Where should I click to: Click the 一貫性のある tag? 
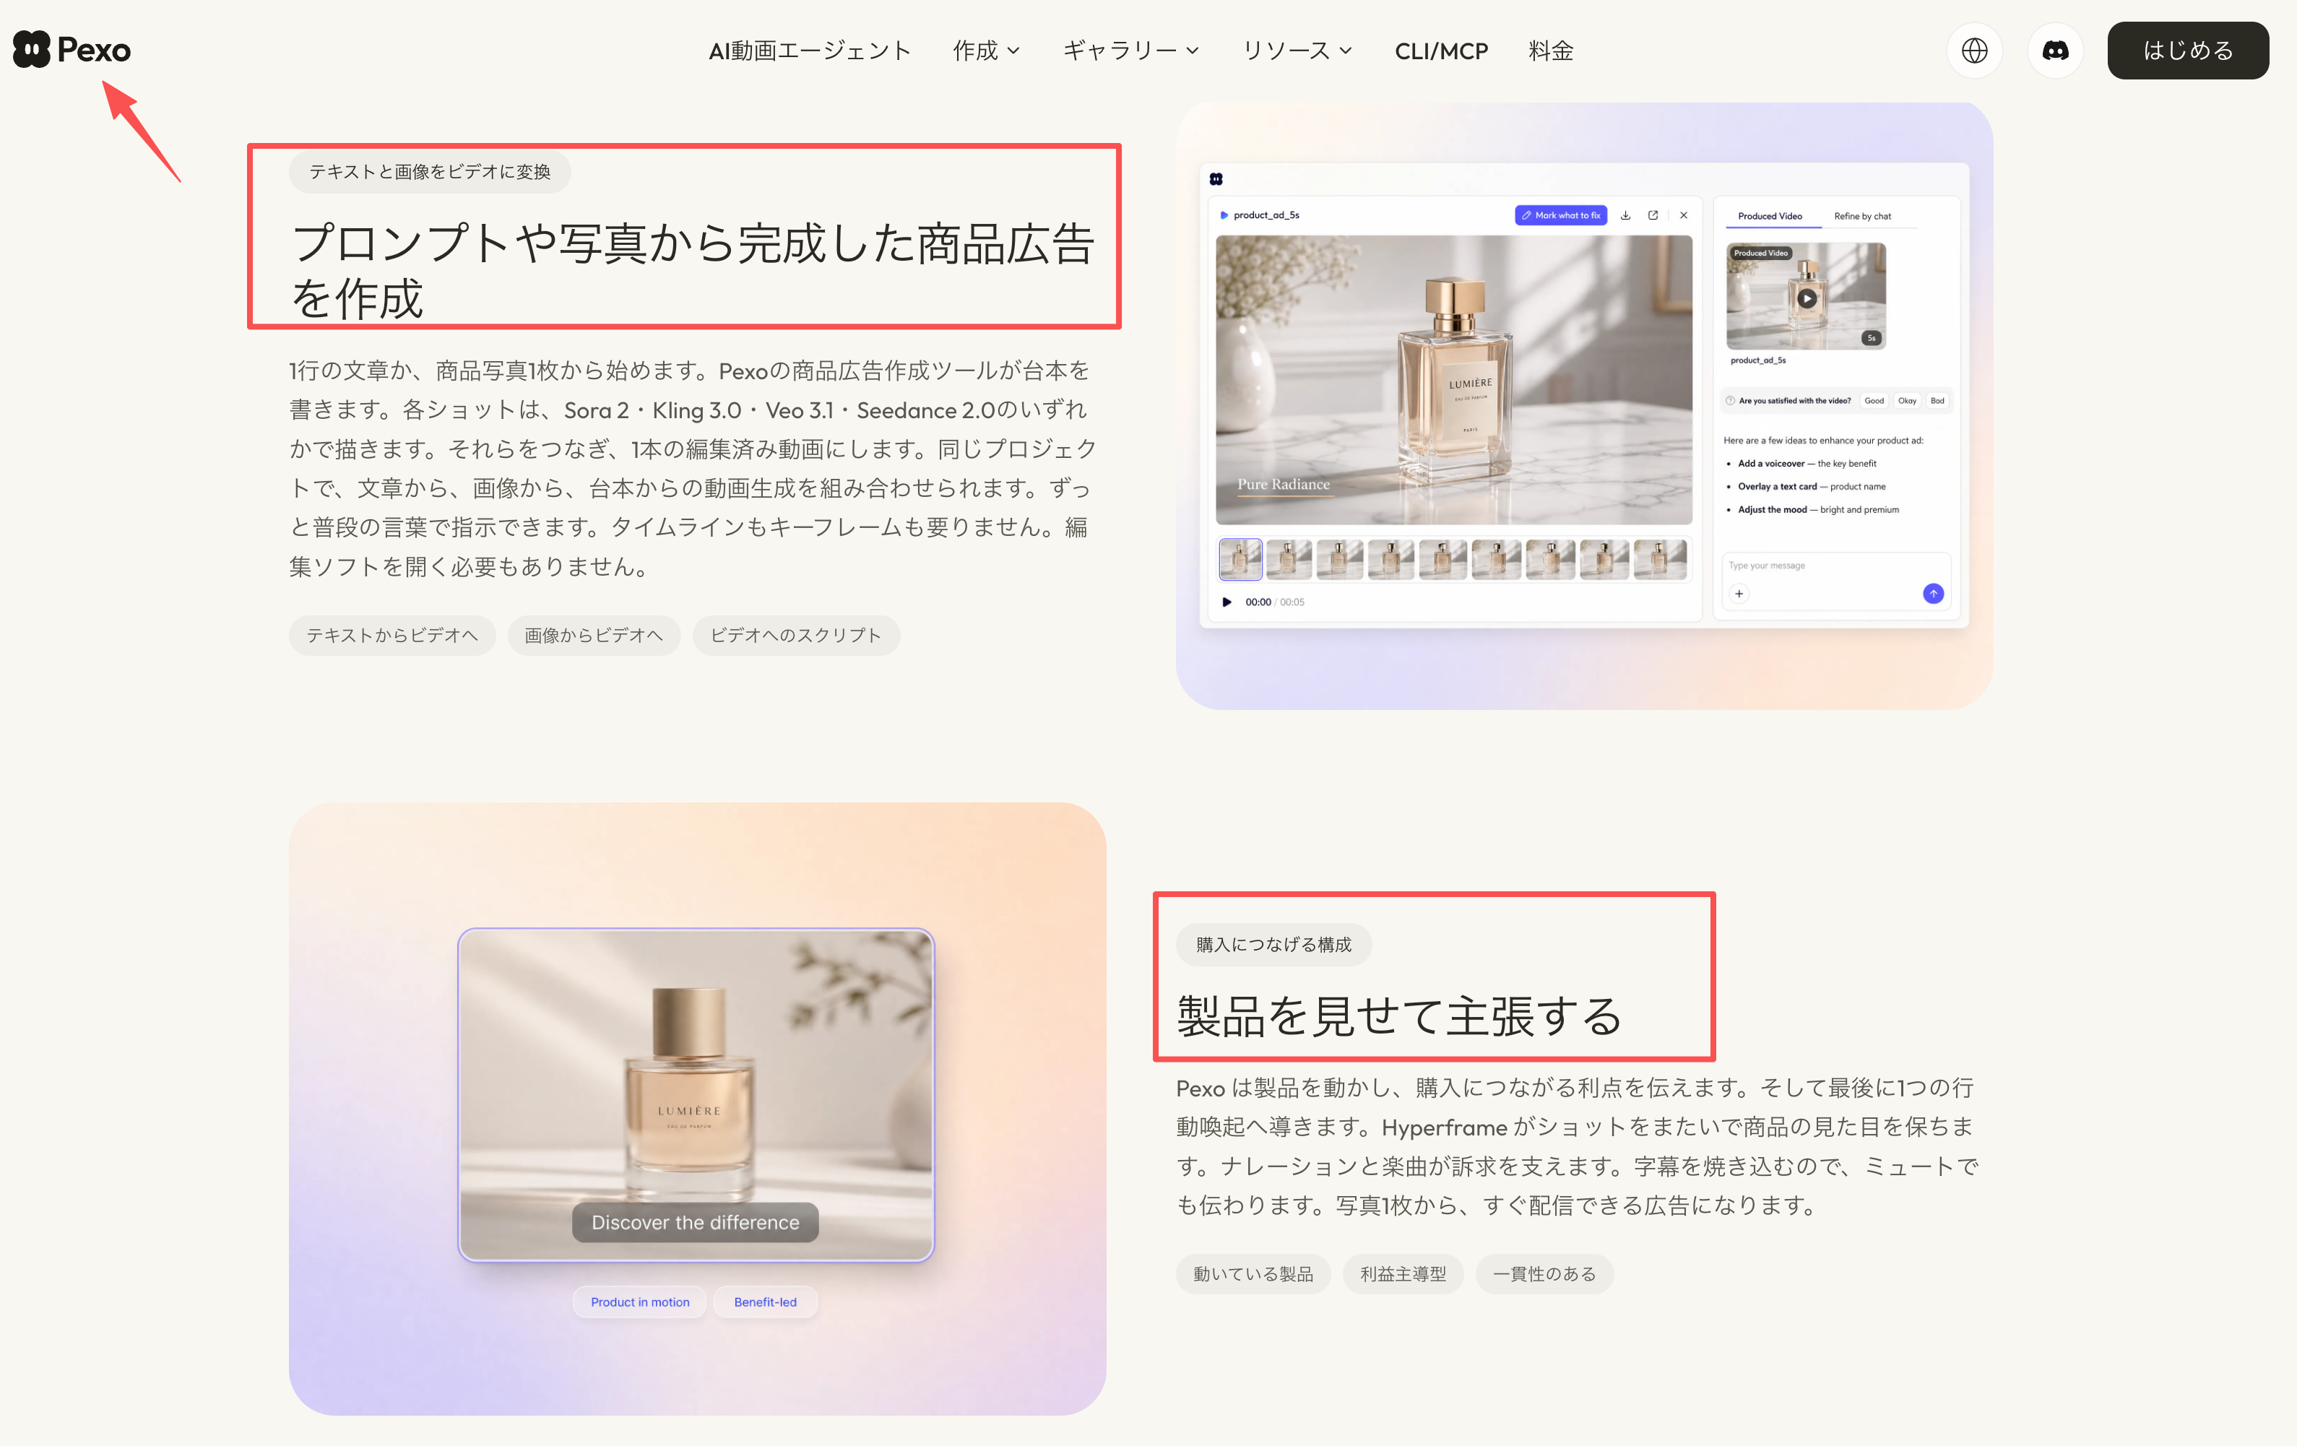tap(1544, 1273)
